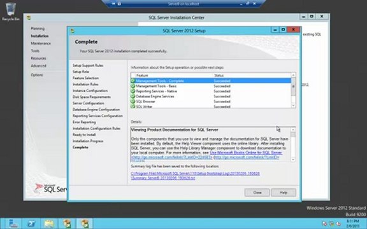Open Help for the setup wizard
This screenshot has height=229, width=367.
pos(284,193)
